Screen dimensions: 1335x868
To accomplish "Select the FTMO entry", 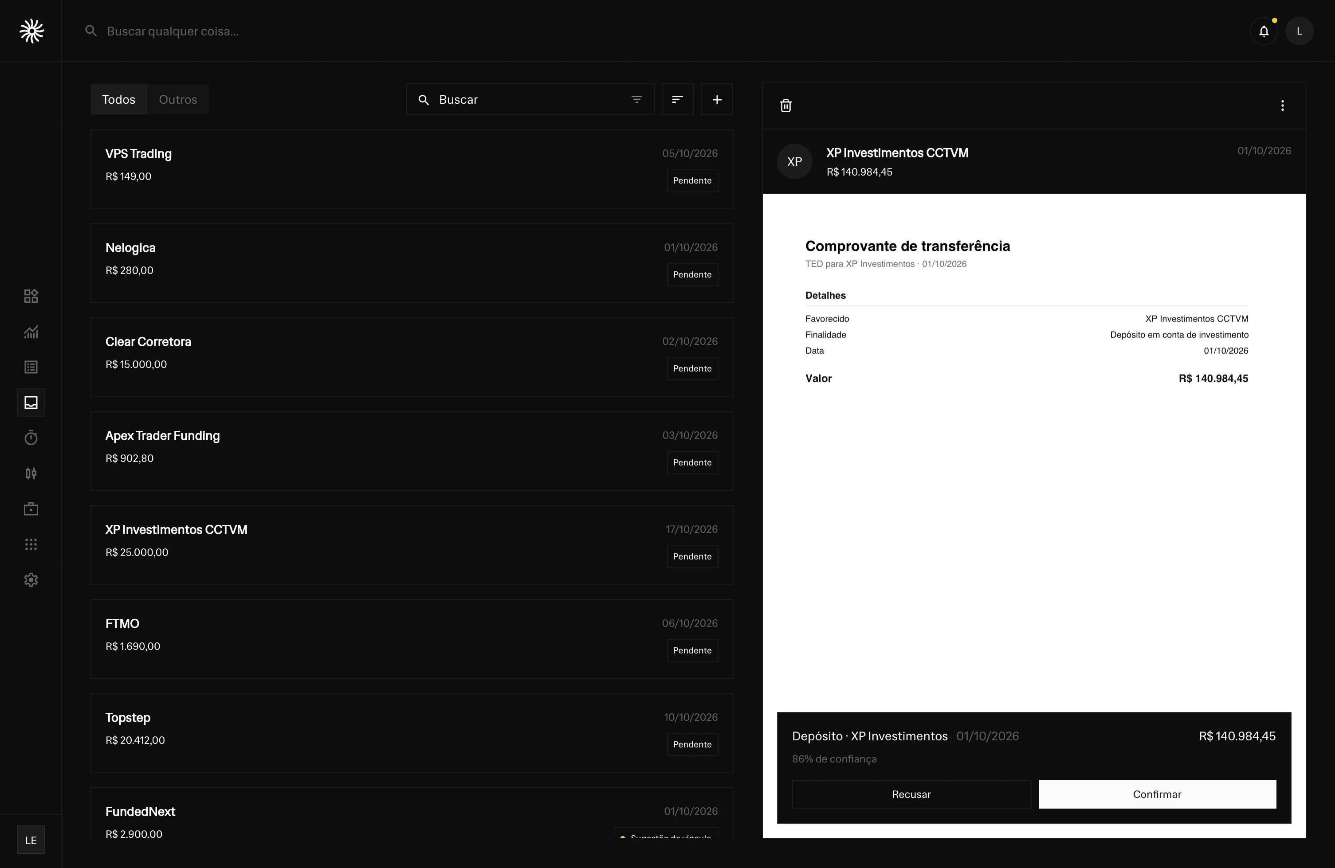I will [412, 639].
